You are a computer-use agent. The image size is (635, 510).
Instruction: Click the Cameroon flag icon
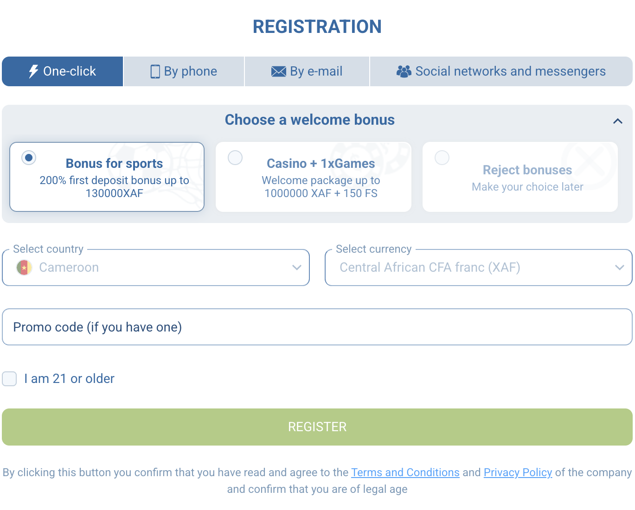pyautogui.click(x=24, y=268)
